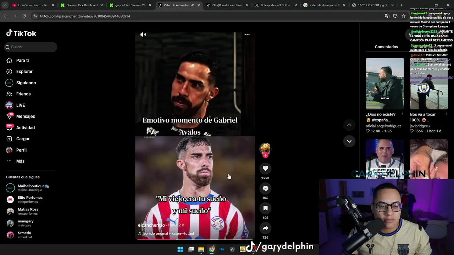Viewport: 454px width, 255px height.
Task: Switch to sorteo de champions Google tab
Action: point(324,5)
